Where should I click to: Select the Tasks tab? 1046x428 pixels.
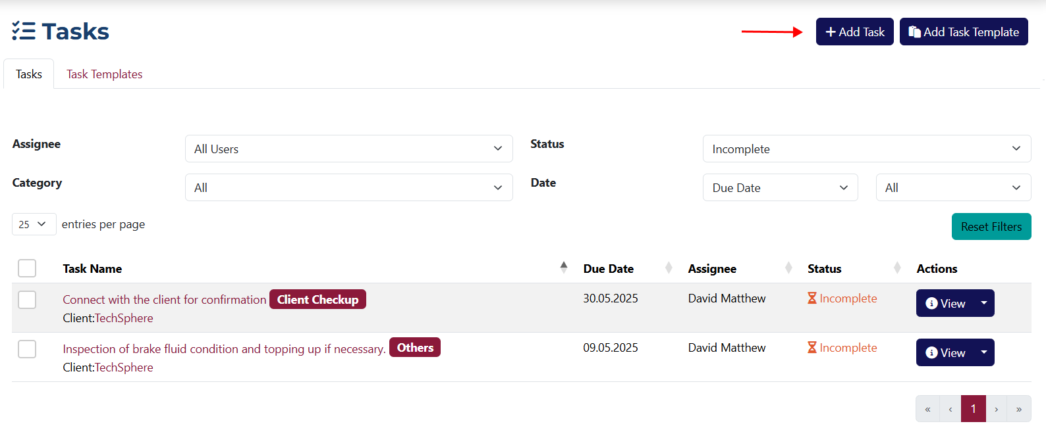tap(29, 74)
